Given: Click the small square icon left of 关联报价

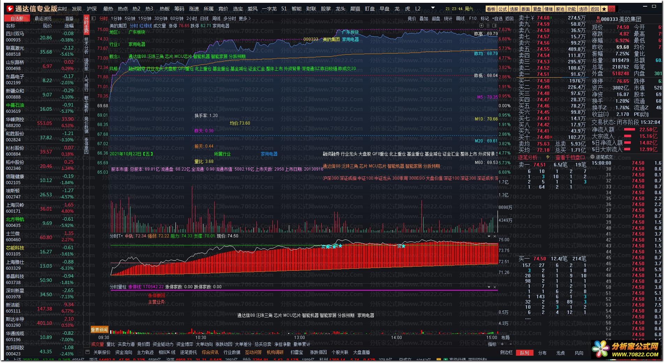Looking at the screenshot, I should (x=88, y=352).
